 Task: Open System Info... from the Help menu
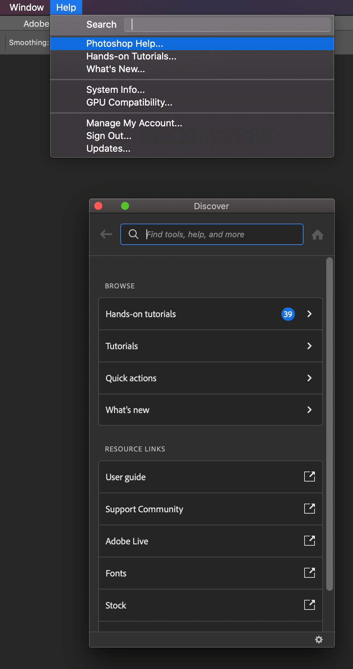click(x=192, y=90)
